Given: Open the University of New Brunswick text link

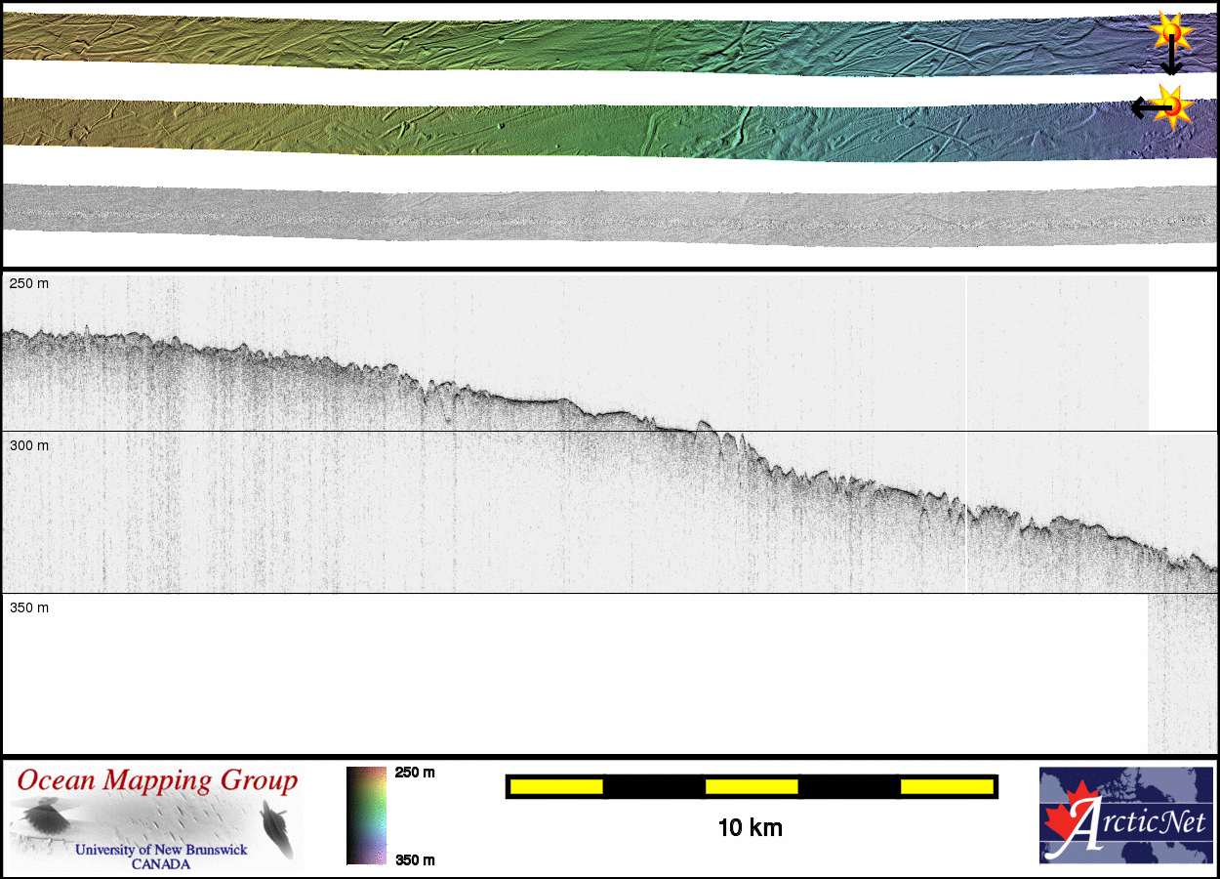Looking at the screenshot, I should pyautogui.click(x=161, y=850).
